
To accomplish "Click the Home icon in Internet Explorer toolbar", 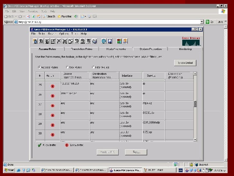I will click(39, 16).
